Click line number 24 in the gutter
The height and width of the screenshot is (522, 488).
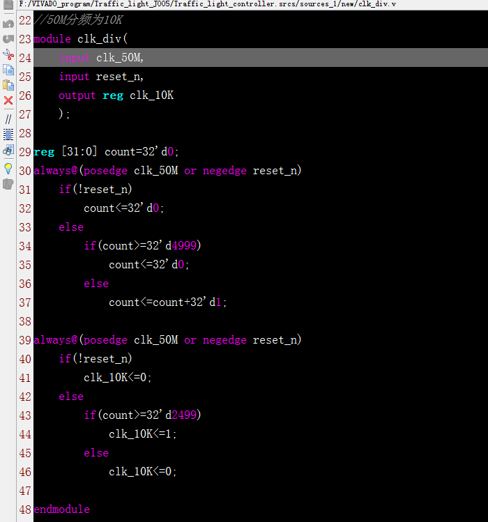tap(24, 58)
